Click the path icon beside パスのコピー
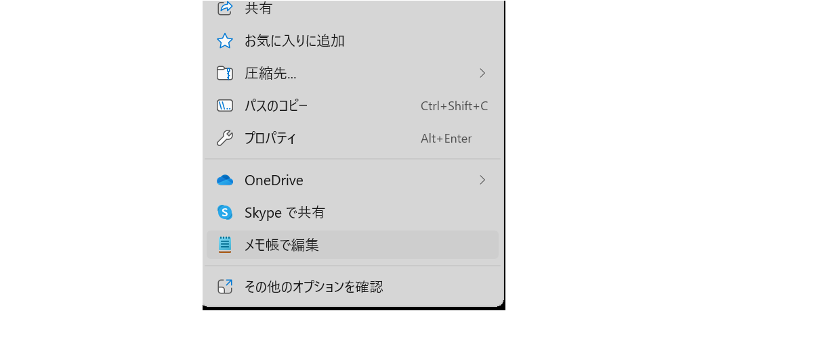The image size is (813, 338). tap(225, 105)
